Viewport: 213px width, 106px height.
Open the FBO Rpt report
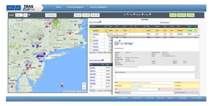click(78, 15)
